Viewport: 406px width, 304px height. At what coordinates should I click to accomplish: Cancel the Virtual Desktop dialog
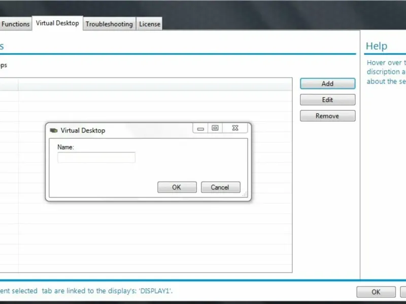tap(220, 187)
